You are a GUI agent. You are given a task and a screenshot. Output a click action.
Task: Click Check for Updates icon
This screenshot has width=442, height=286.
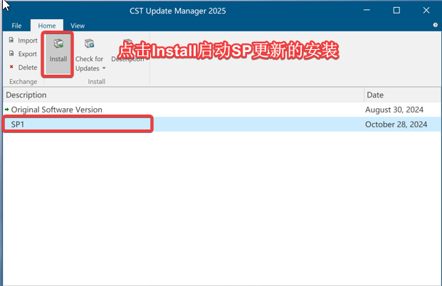click(x=89, y=43)
